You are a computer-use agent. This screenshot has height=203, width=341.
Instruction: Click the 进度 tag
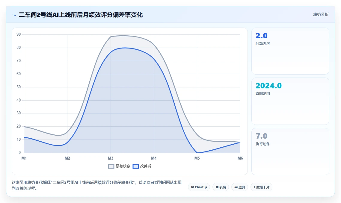coord(240,187)
